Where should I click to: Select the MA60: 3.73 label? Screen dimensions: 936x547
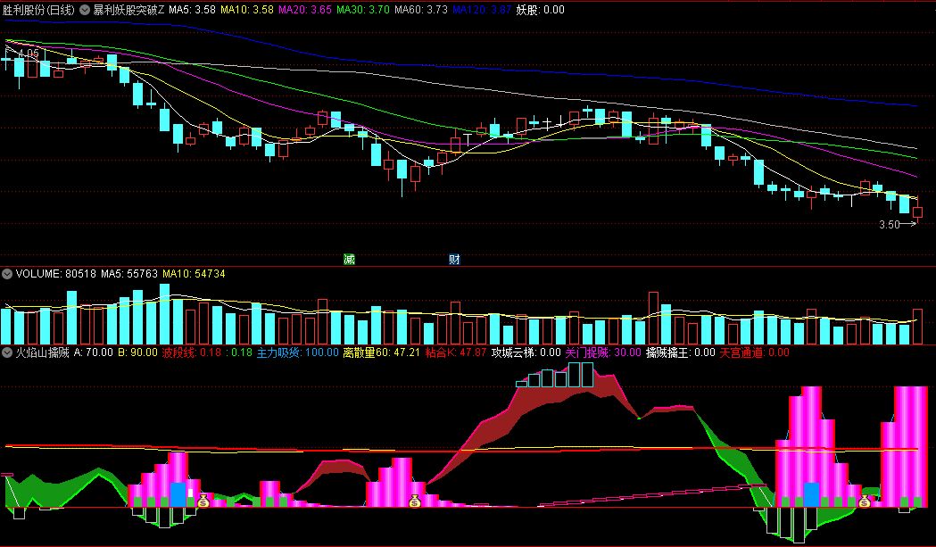[421, 10]
